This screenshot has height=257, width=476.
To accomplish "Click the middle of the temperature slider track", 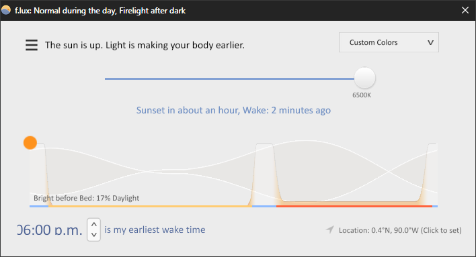I will tap(229, 79).
